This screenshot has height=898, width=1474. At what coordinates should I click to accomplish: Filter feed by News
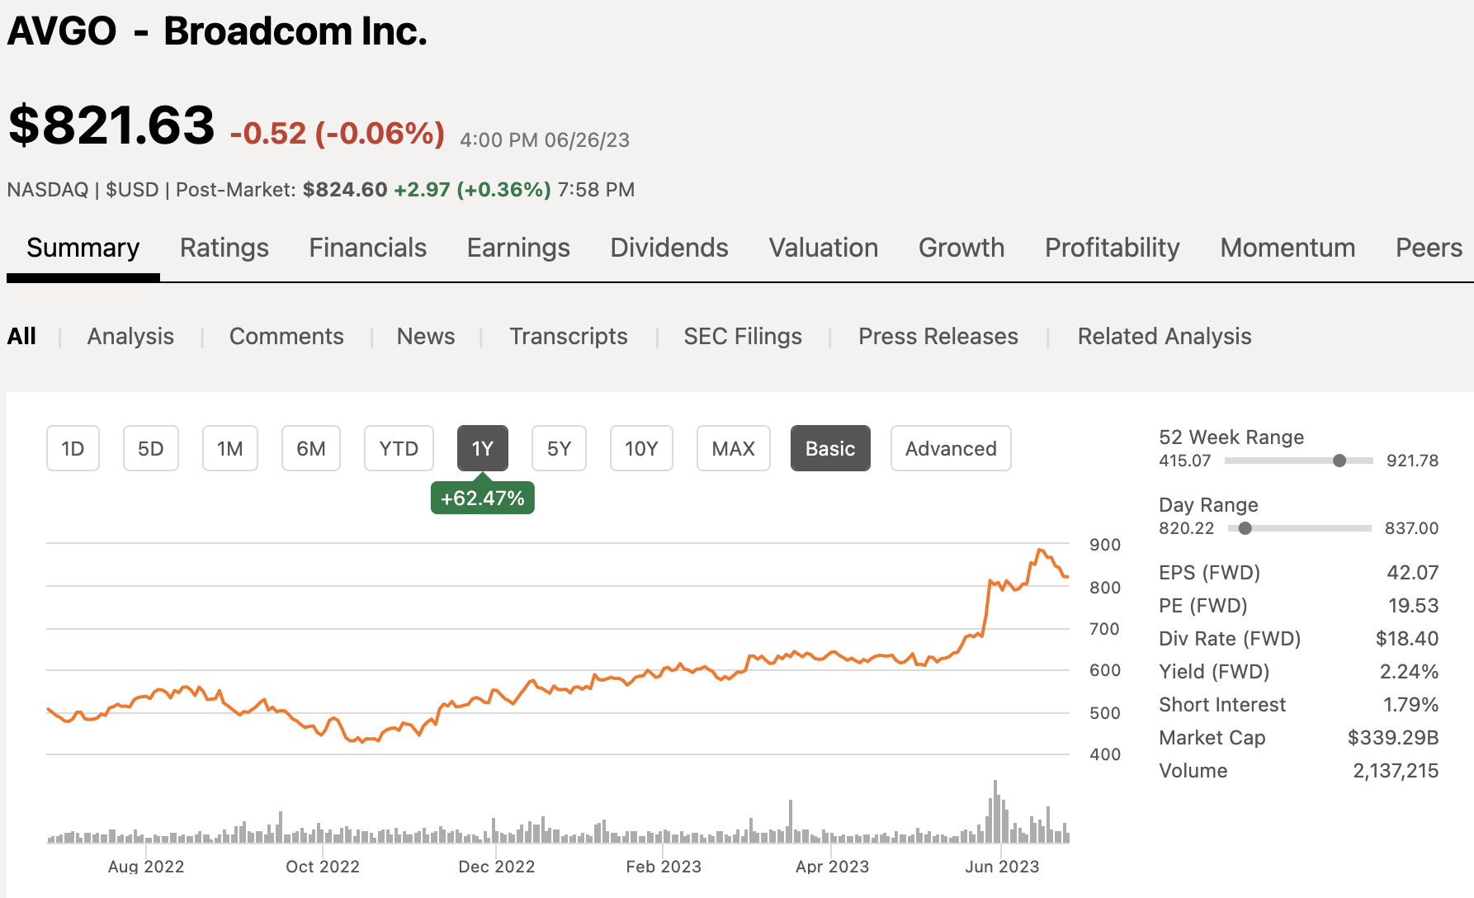426,336
